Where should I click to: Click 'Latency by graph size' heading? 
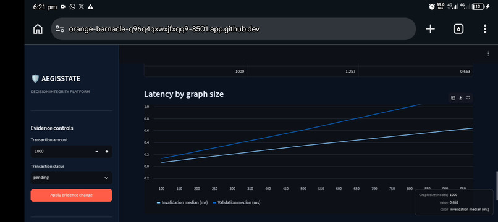coord(184,94)
